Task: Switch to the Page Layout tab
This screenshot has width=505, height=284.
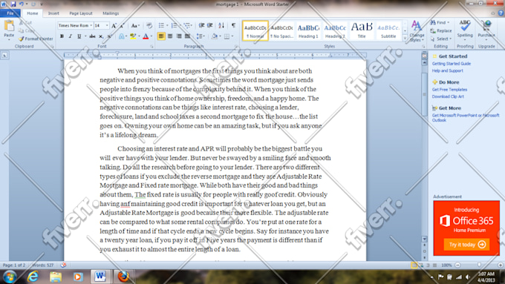Action: [81, 13]
